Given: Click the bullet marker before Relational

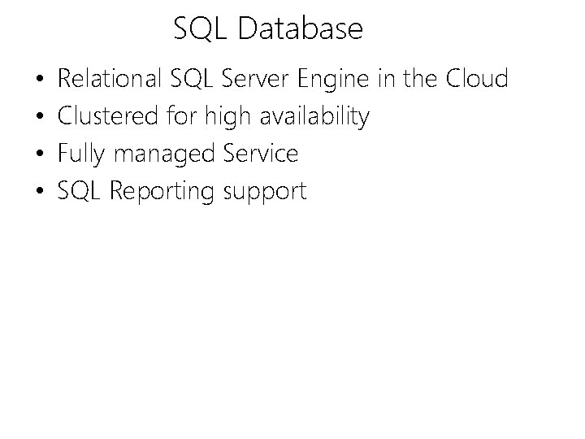Looking at the screenshot, I should click(x=40, y=78).
